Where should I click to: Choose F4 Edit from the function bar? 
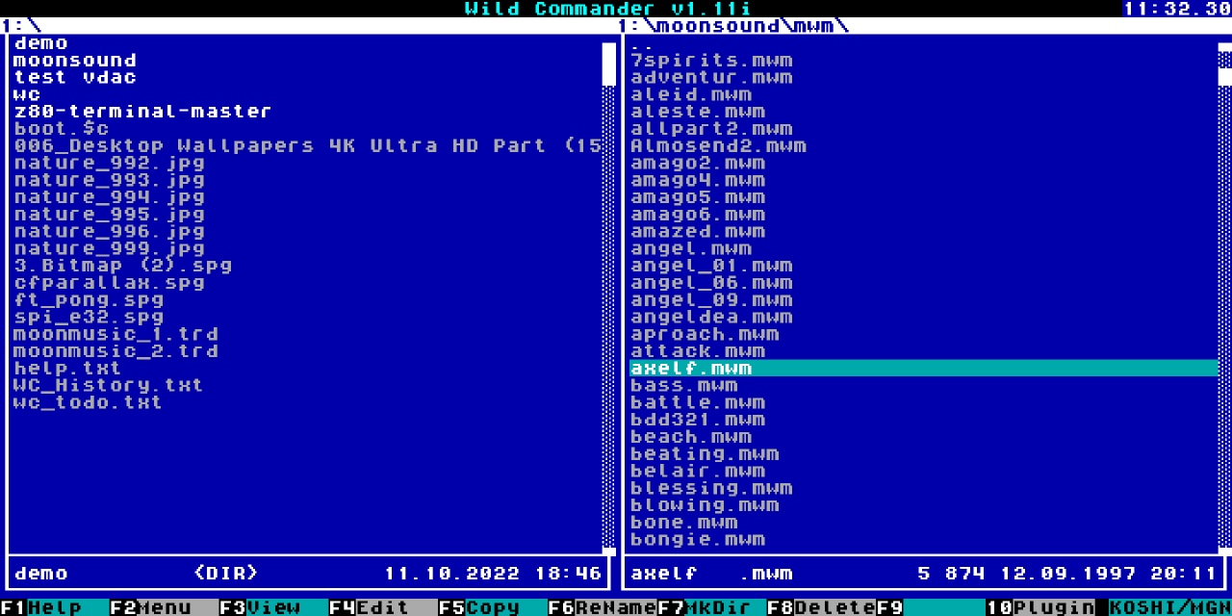(383, 607)
